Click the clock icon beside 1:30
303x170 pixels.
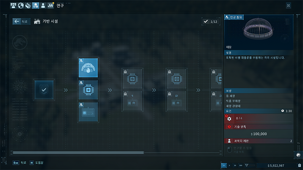pos(283,111)
